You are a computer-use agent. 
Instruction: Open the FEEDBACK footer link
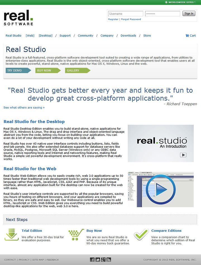[x=53, y=260]
